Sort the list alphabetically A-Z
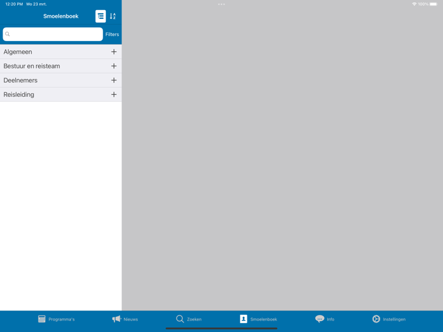Viewport: 443px width, 332px height. [x=113, y=16]
